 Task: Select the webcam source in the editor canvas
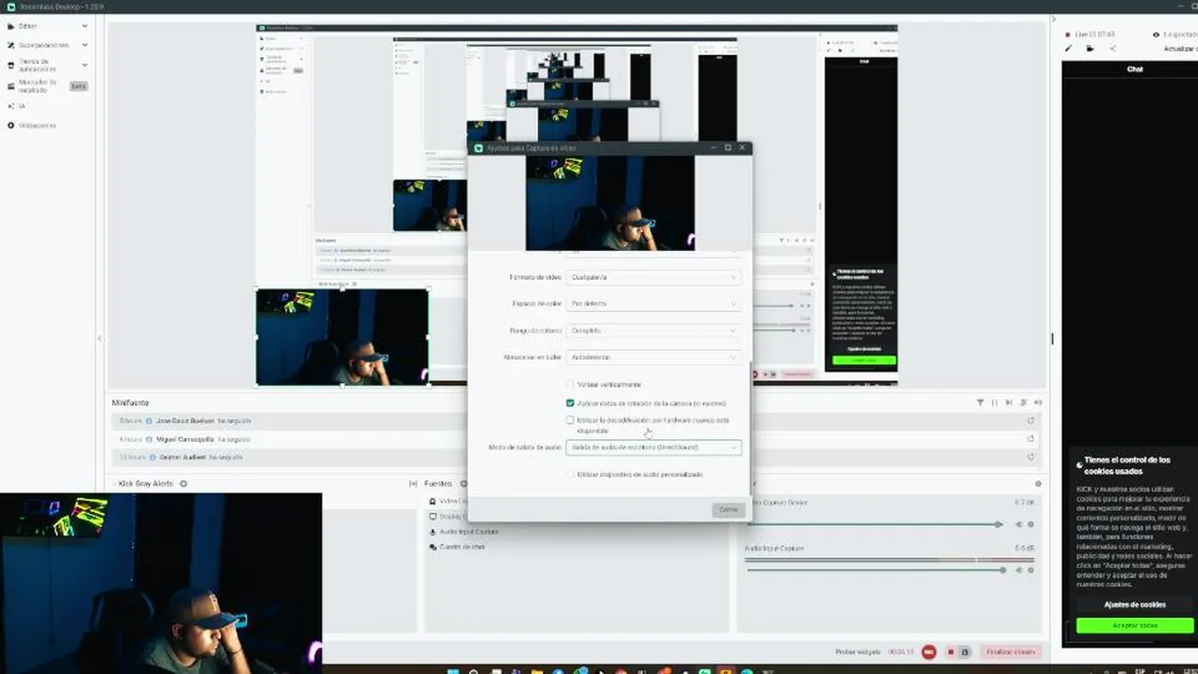343,337
